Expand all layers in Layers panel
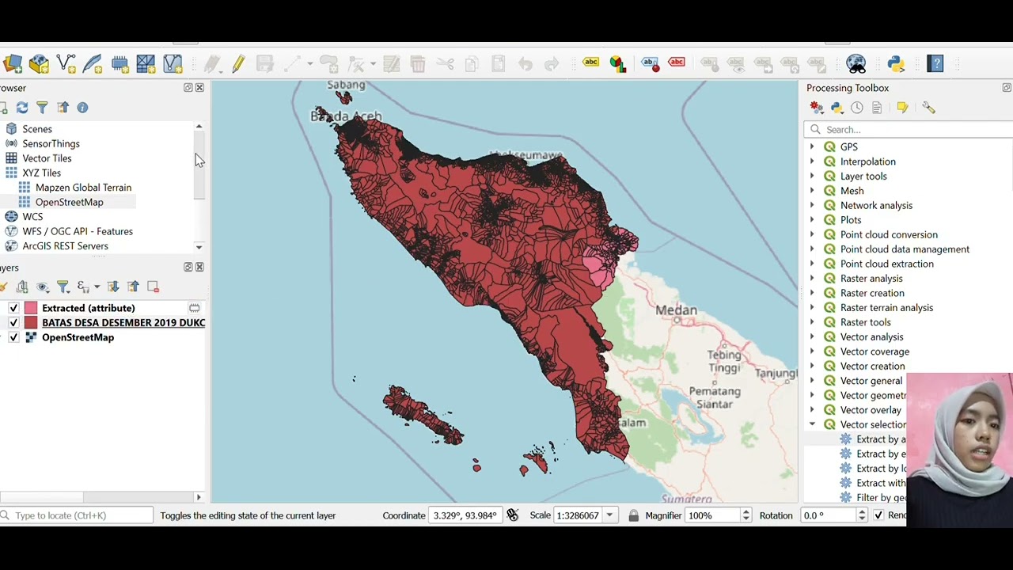Screen dimensions: 1013x570 [113, 287]
